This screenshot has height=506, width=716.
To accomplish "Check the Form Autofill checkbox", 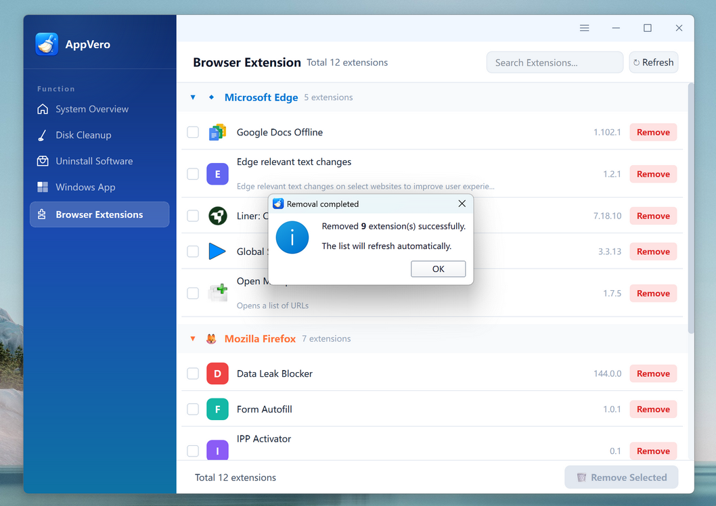I will point(193,409).
